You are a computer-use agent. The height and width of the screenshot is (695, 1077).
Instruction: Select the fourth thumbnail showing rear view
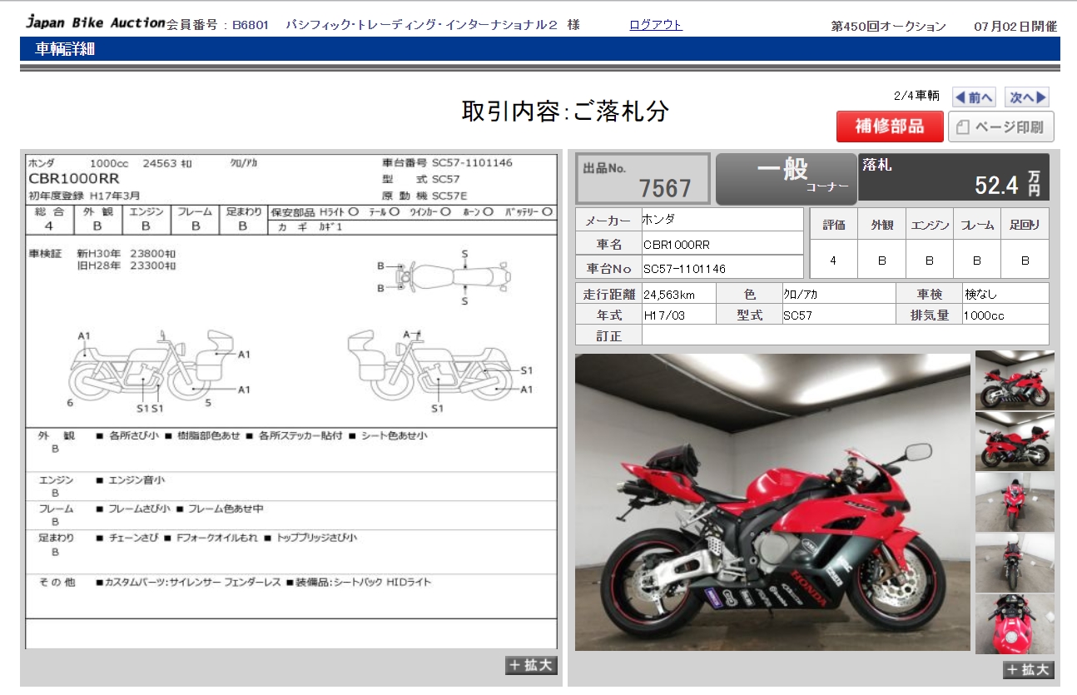pyautogui.click(x=1015, y=563)
